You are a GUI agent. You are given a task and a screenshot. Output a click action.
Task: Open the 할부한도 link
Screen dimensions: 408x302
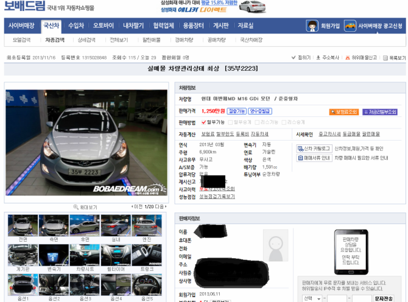coord(225,134)
